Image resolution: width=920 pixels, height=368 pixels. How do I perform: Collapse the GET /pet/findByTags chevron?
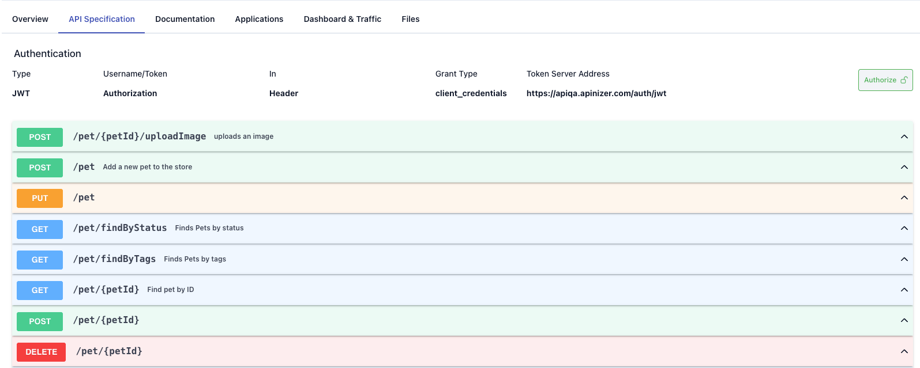pyautogui.click(x=904, y=259)
